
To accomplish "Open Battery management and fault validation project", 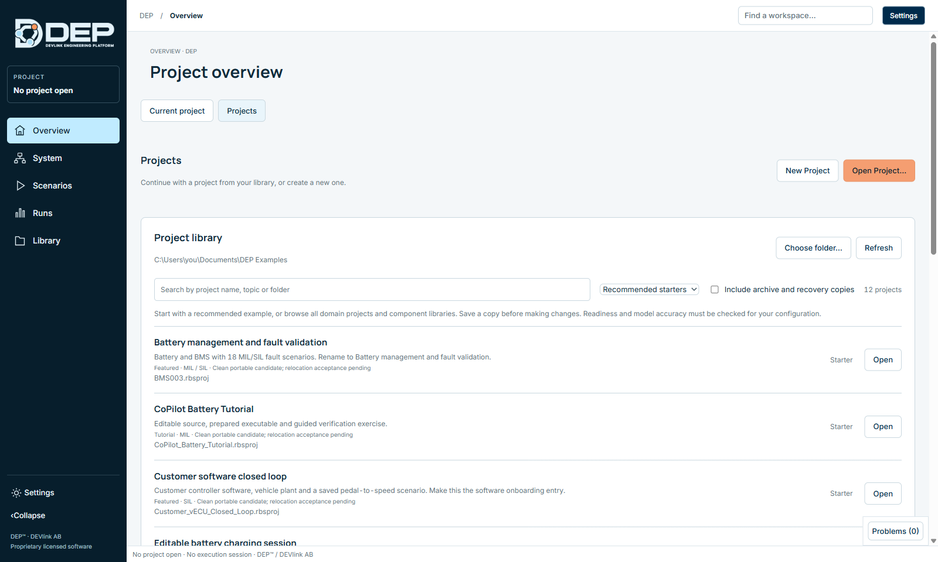I will click(883, 359).
